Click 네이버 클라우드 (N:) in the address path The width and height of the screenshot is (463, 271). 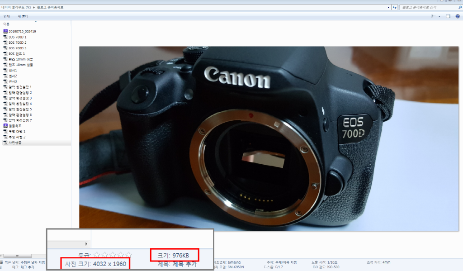coord(16,7)
